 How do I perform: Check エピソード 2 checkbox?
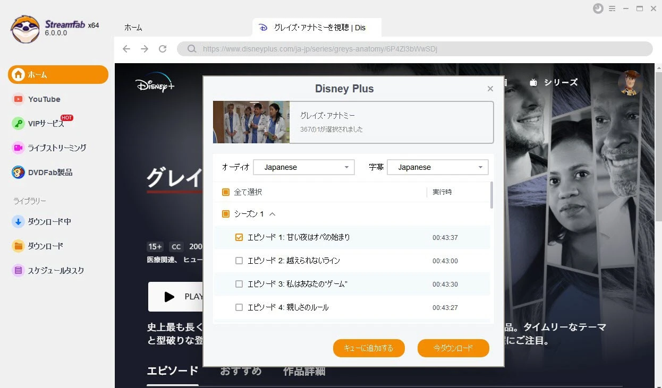(x=239, y=261)
